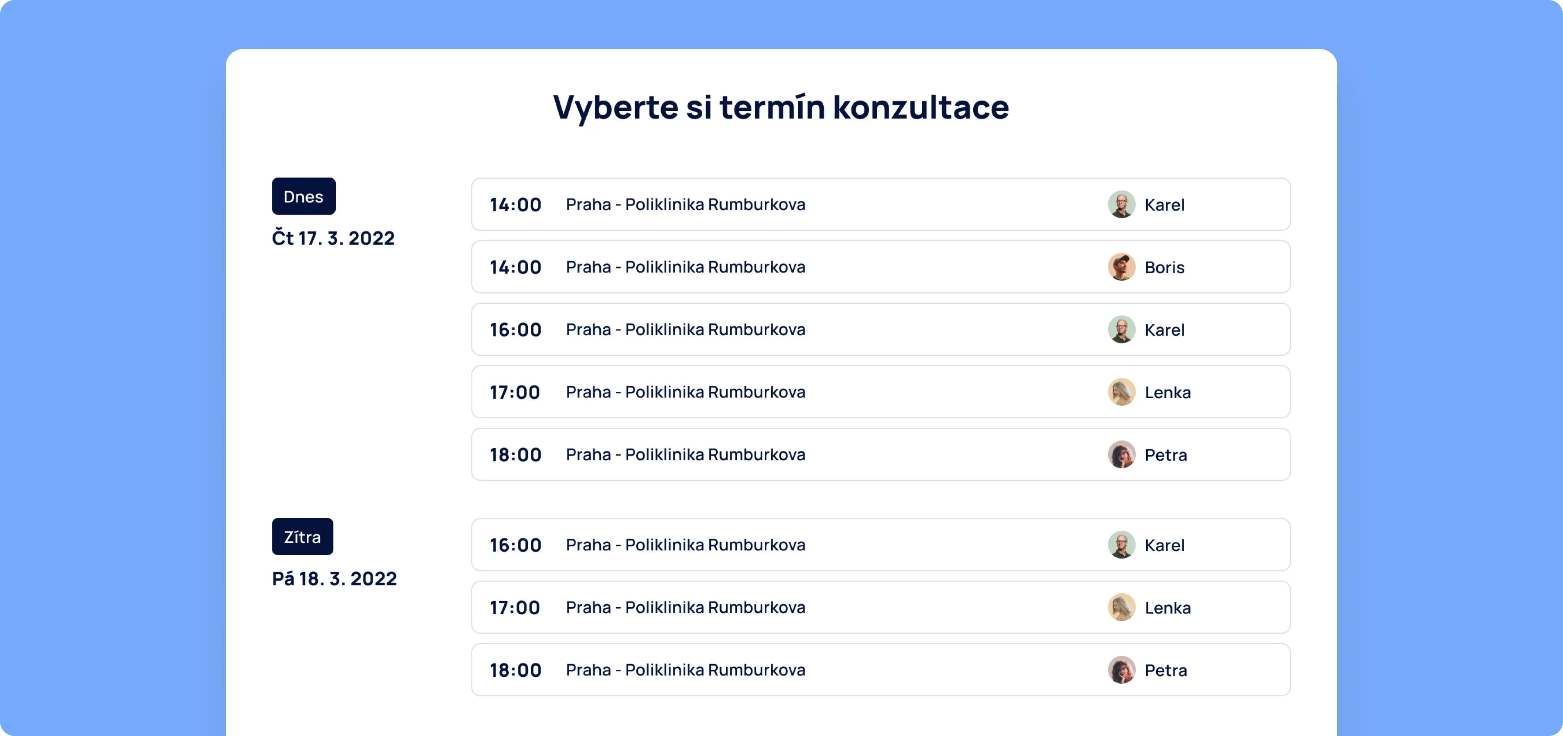Select the Zítra day badge
The width and height of the screenshot is (1563, 736).
302,536
